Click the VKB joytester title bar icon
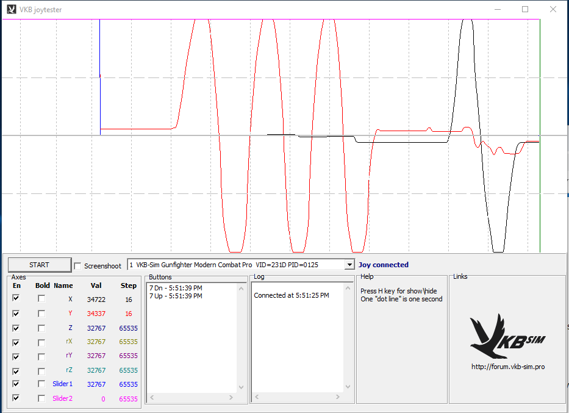The height and width of the screenshot is (413, 569). (11, 9)
